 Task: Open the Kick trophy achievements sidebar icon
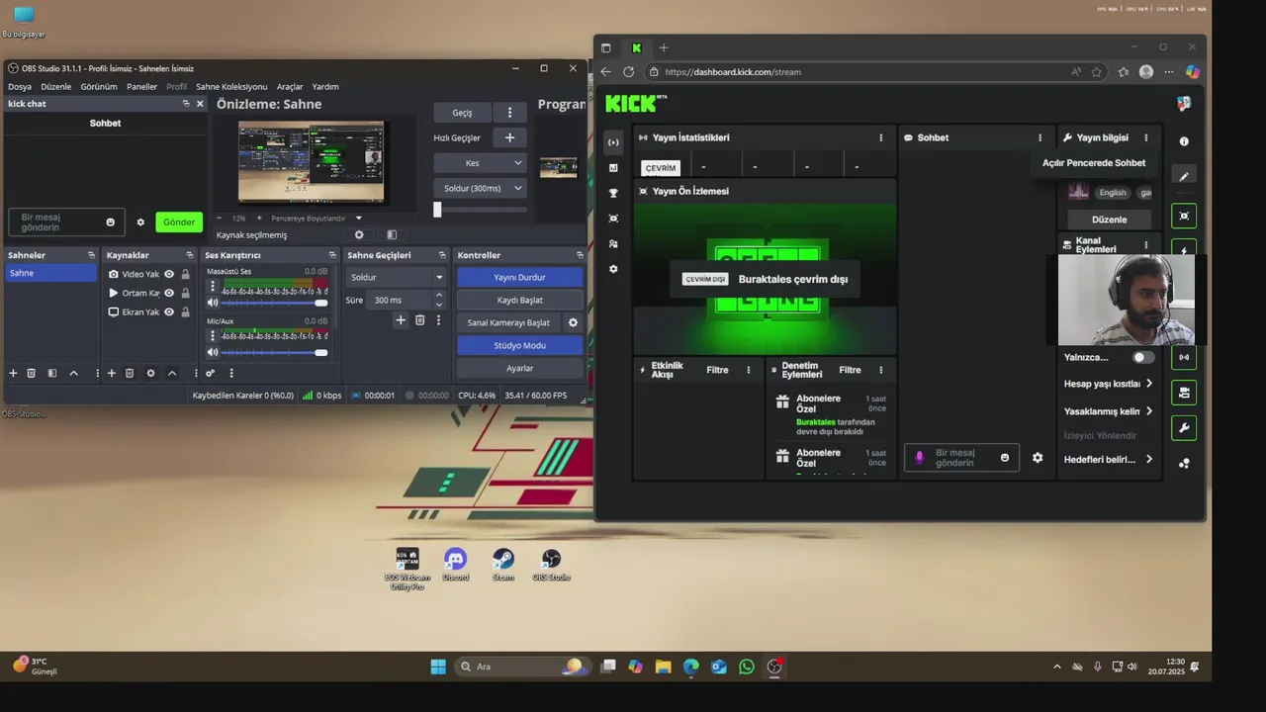[613, 193]
